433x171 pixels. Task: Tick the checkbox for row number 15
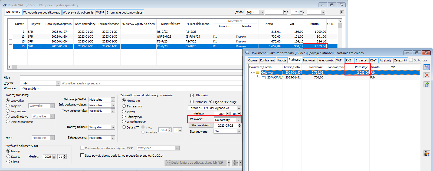10,41
